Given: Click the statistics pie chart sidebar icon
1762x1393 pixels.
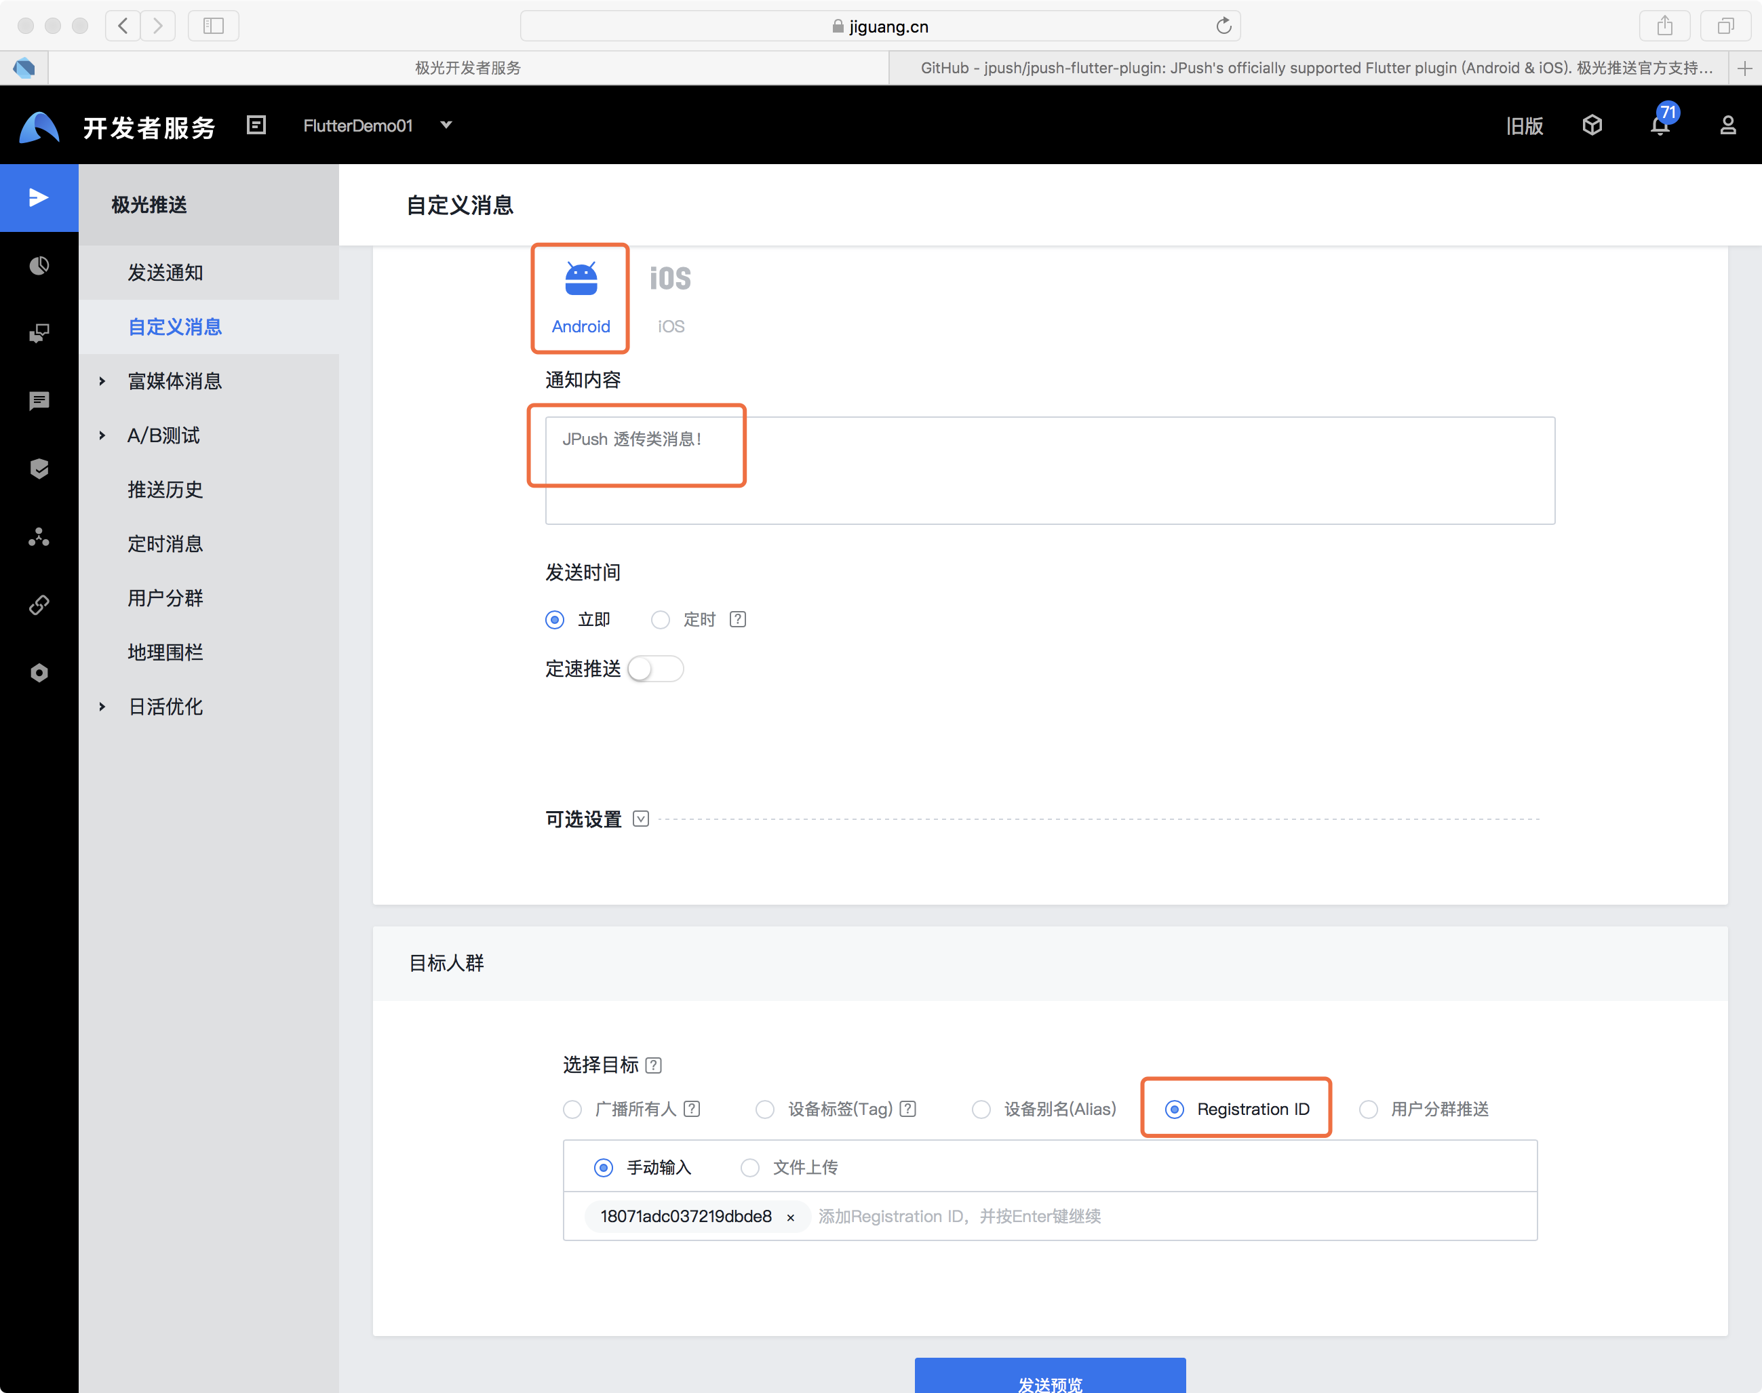Looking at the screenshot, I should pos(39,266).
